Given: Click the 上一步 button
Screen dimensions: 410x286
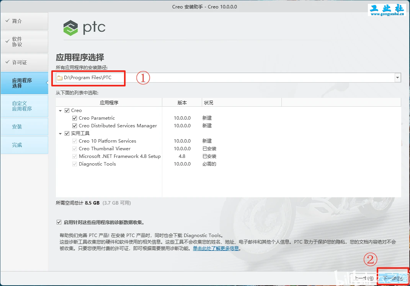Looking at the screenshot, I should click(364, 278).
